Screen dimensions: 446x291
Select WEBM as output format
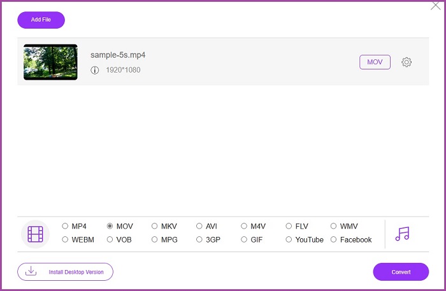(x=66, y=240)
